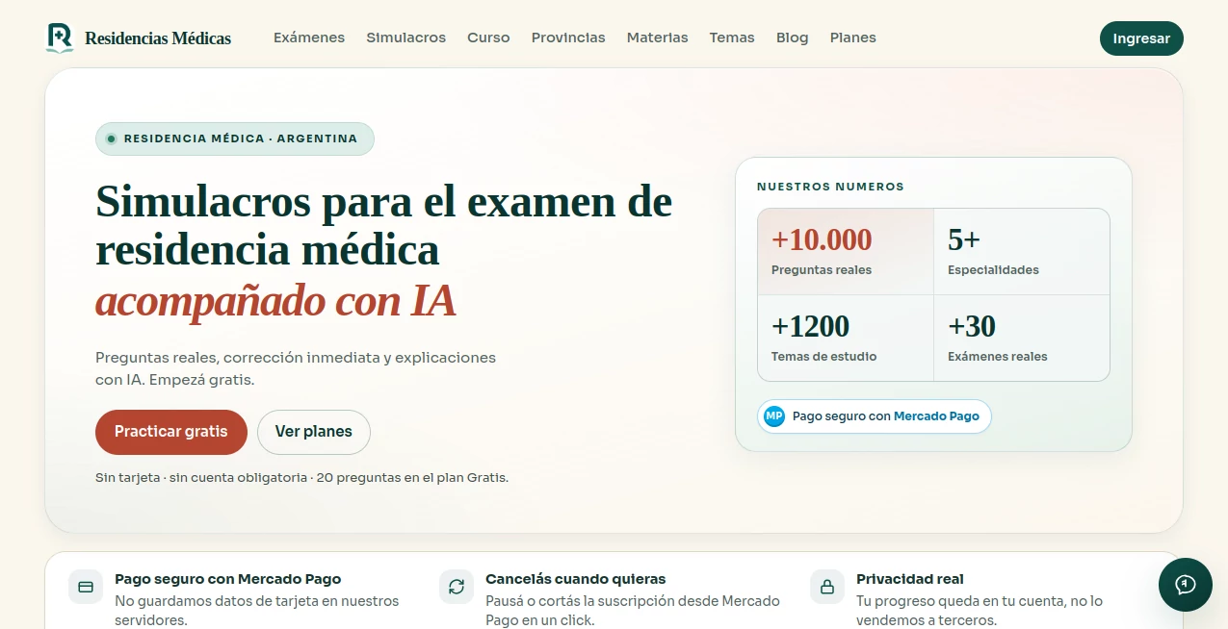The height and width of the screenshot is (629, 1228).
Task: Click the refresh arrows icon beside Cancelás
Action: 457,587
